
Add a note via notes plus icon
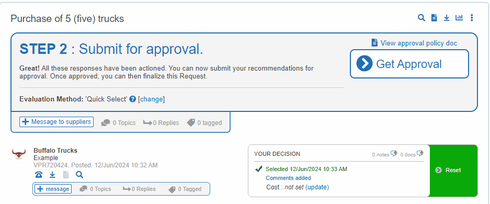tap(394, 153)
